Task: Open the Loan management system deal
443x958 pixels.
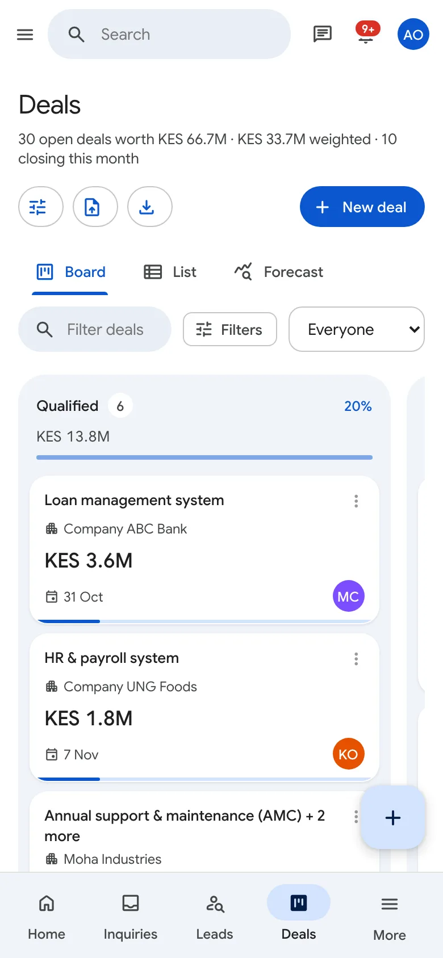Action: pyautogui.click(x=135, y=500)
